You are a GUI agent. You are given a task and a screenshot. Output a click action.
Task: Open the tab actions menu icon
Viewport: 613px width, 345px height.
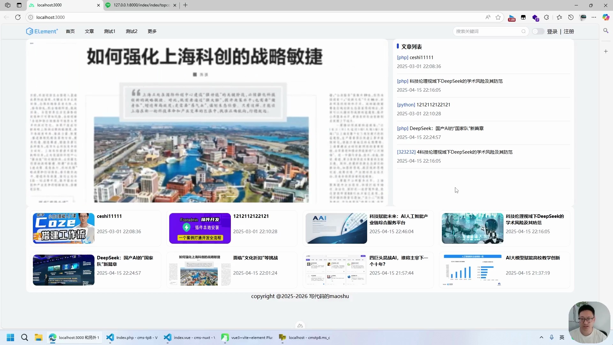pyautogui.click(x=19, y=5)
